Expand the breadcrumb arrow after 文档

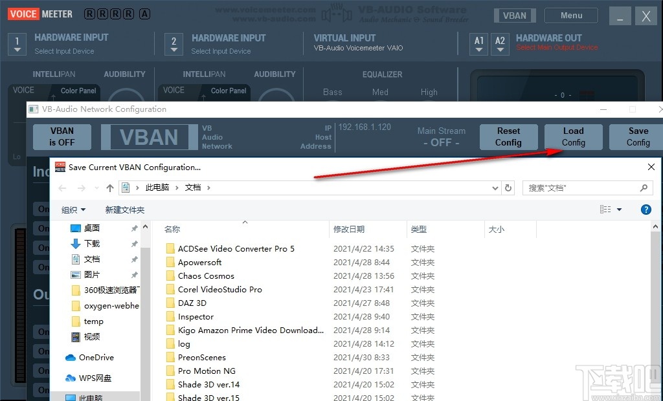(x=208, y=188)
